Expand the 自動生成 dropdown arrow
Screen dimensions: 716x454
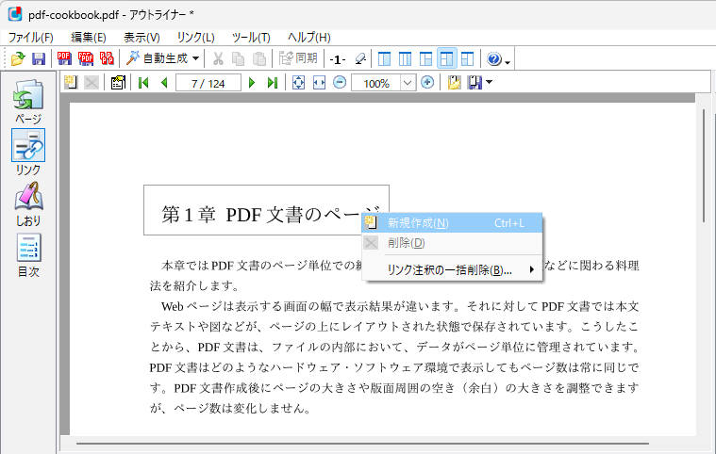(195, 59)
